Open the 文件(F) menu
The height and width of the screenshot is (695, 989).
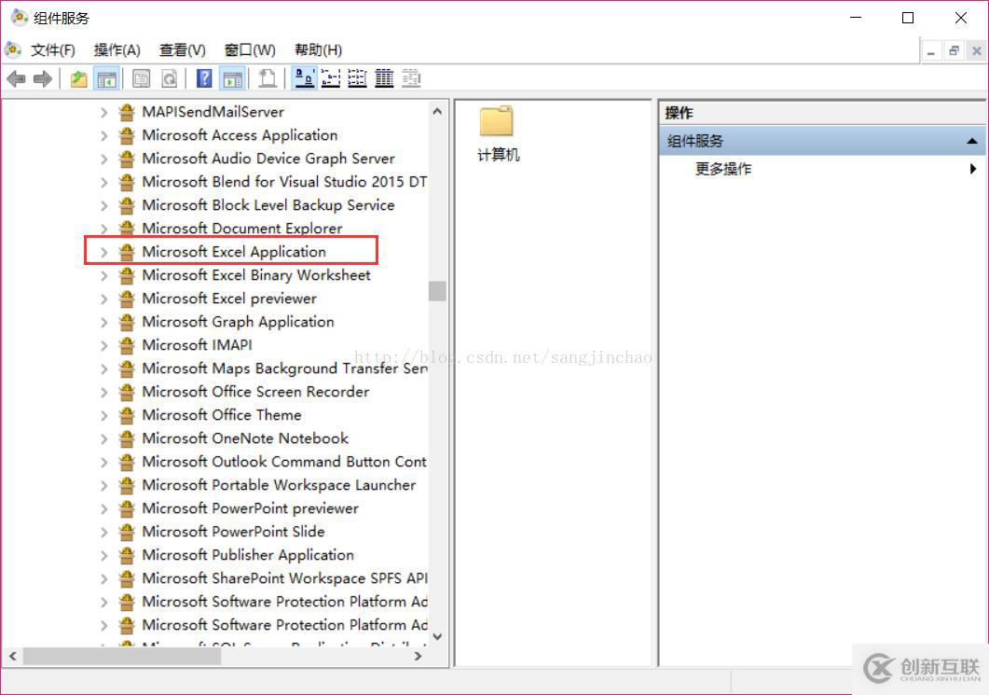pos(53,49)
